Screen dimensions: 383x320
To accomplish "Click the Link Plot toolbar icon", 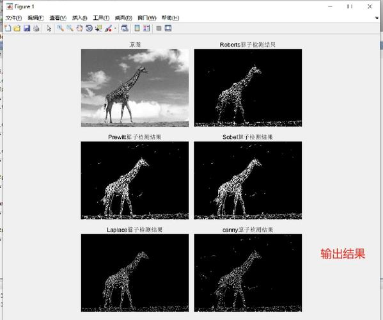I will [125, 28].
